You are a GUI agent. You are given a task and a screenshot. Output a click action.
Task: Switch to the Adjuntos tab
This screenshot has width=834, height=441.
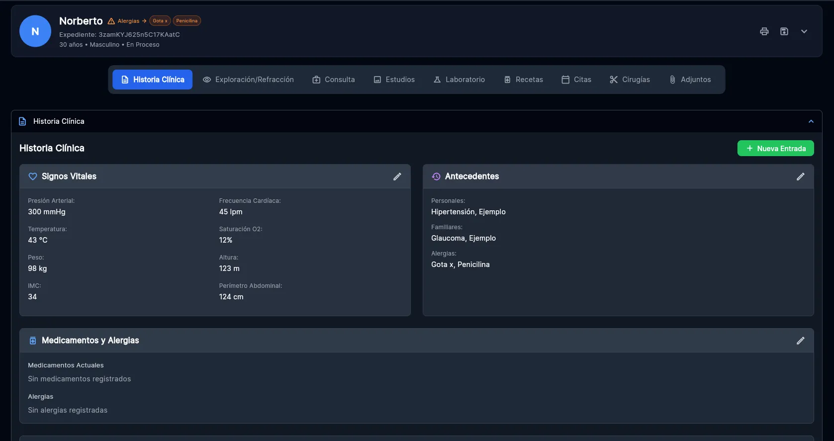pos(690,80)
